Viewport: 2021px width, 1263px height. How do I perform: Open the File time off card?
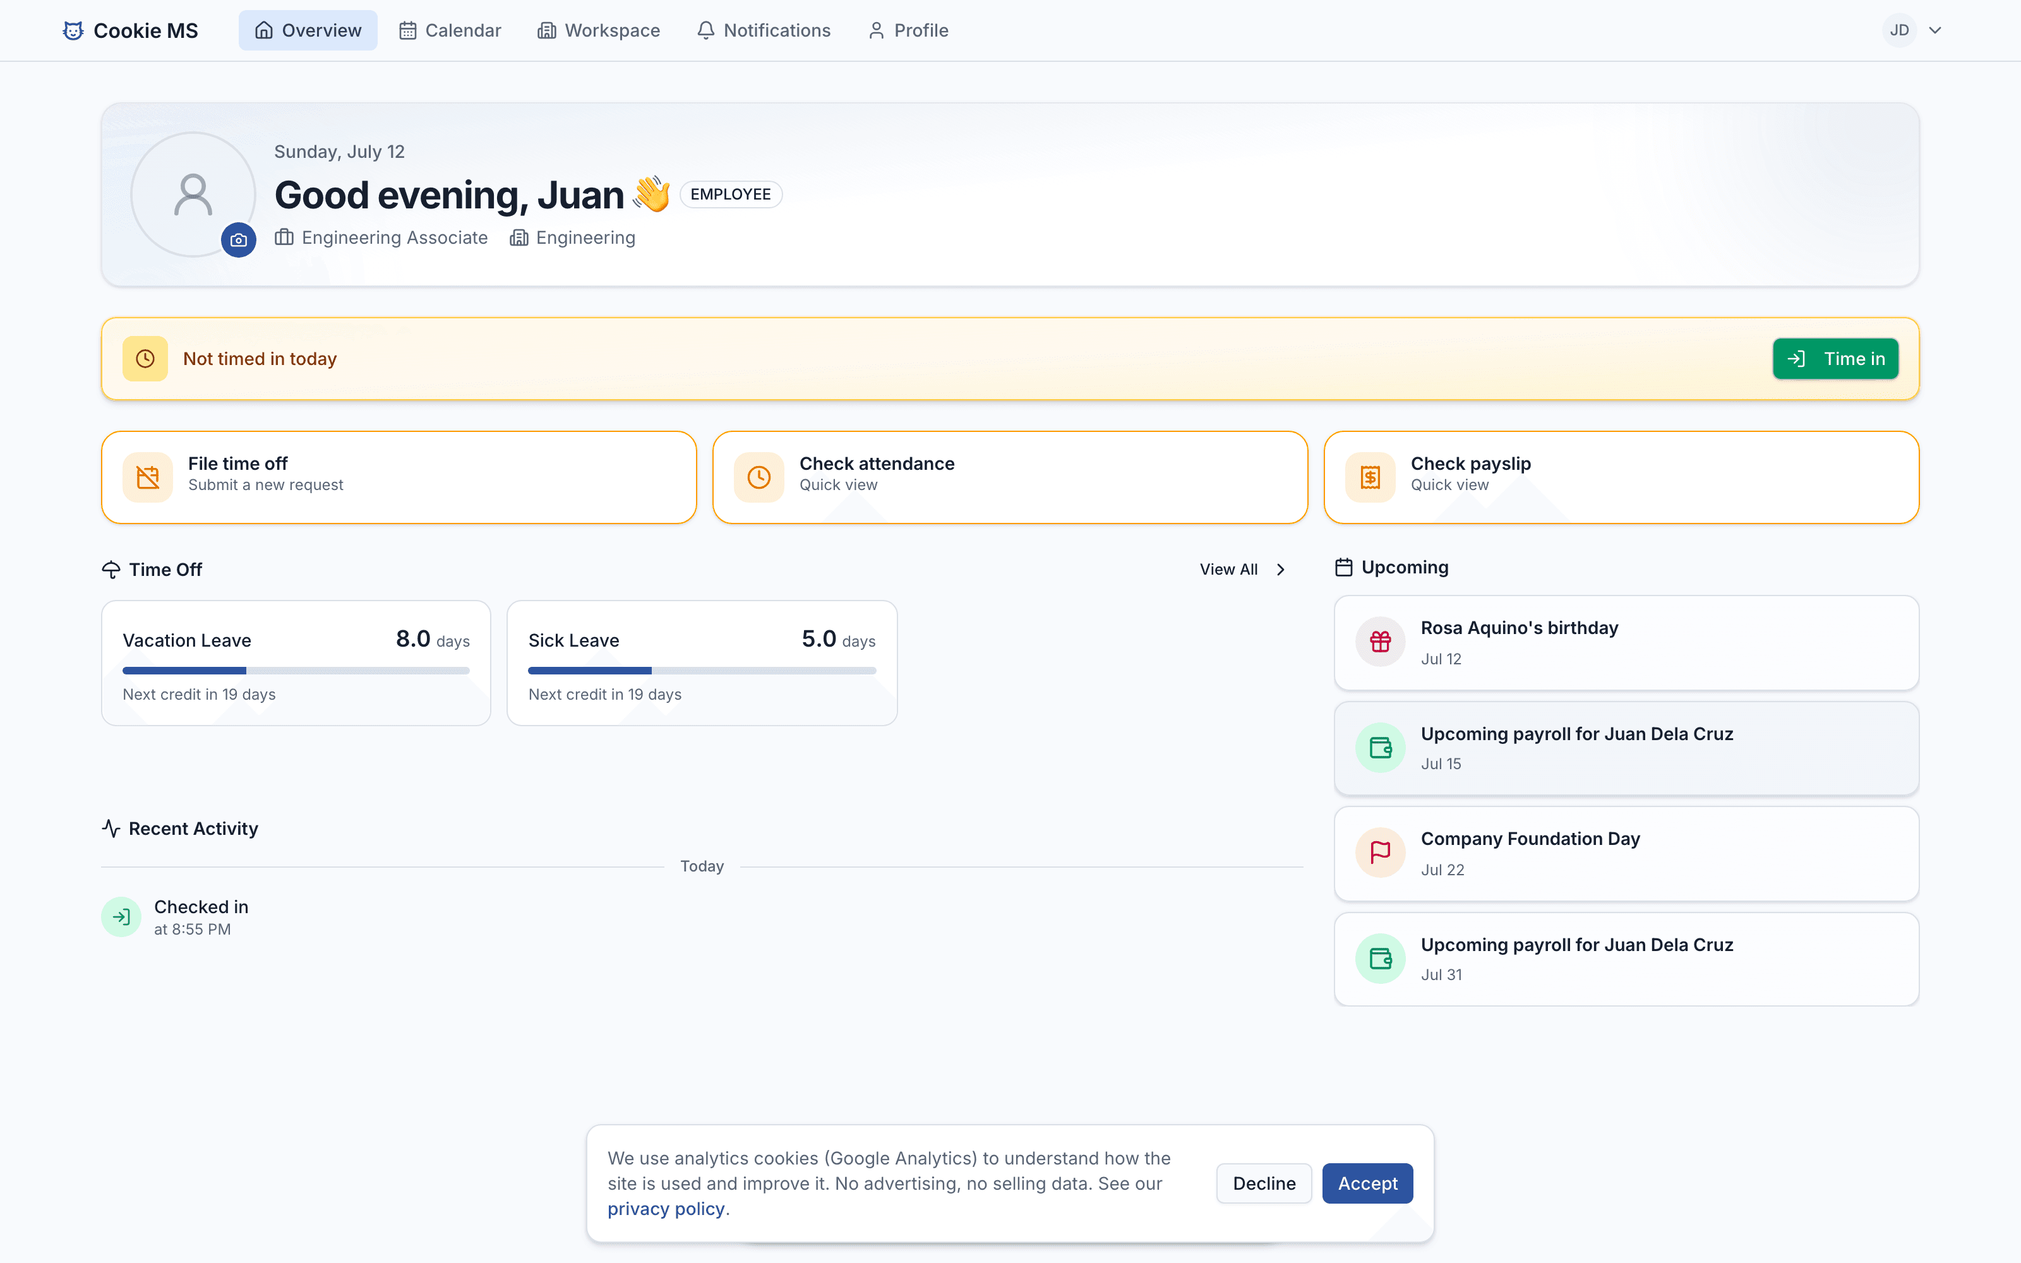click(399, 478)
